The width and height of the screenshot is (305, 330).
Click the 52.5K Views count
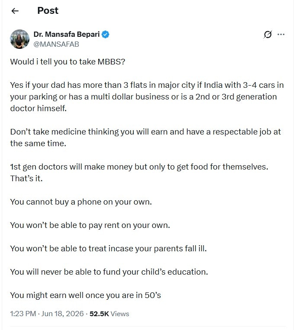tap(109, 314)
